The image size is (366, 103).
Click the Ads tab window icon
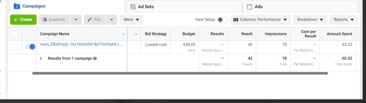pos(250,7)
